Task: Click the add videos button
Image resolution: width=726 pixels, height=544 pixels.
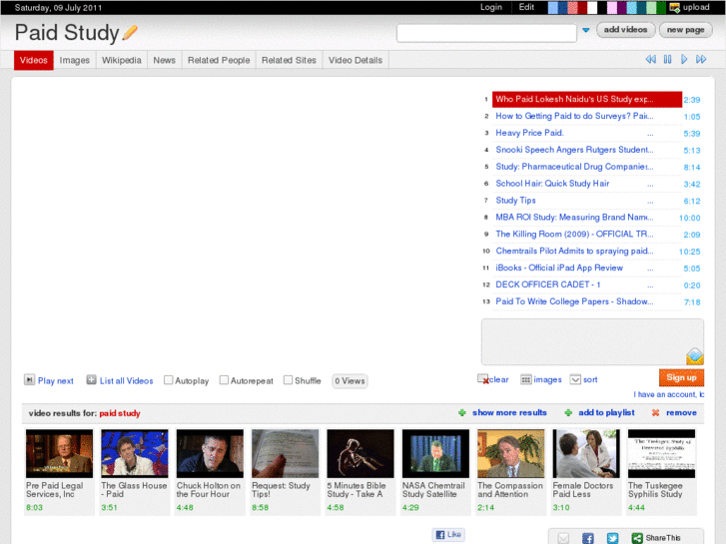Action: (625, 30)
